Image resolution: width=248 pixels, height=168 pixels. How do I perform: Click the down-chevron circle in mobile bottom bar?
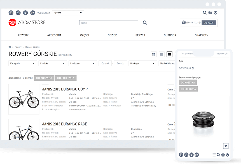228,155
